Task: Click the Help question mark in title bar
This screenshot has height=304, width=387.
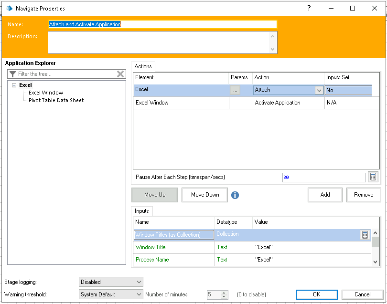Action: click(309, 8)
